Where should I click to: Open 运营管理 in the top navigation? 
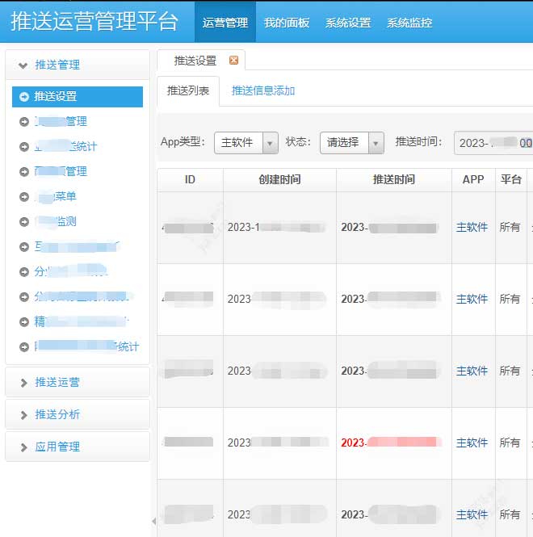(x=225, y=23)
